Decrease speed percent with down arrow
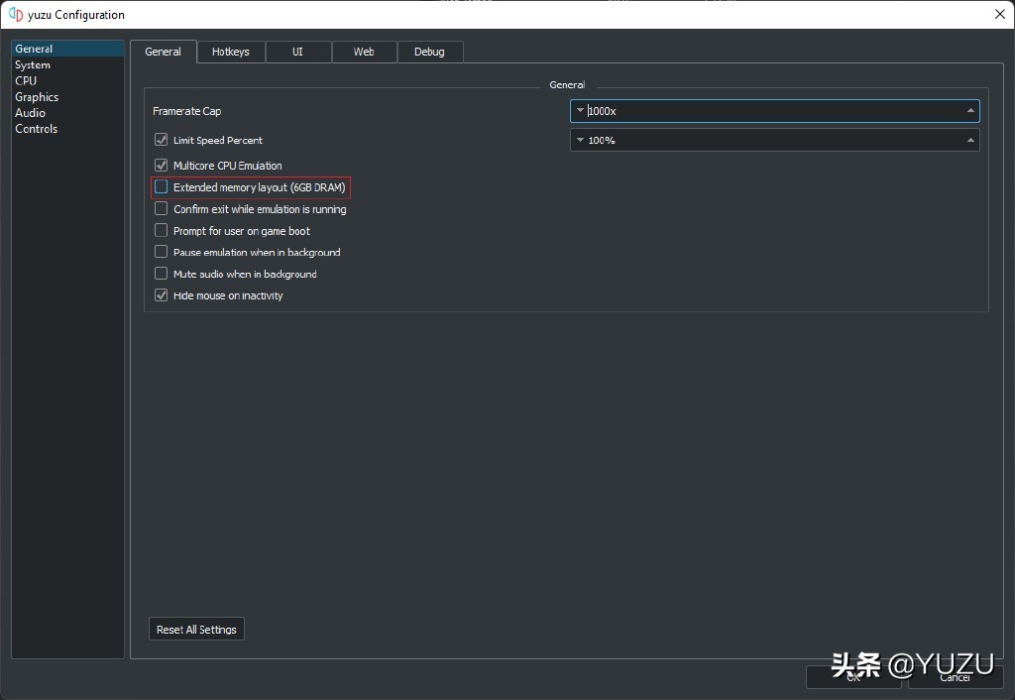This screenshot has height=700, width=1015. pos(580,140)
